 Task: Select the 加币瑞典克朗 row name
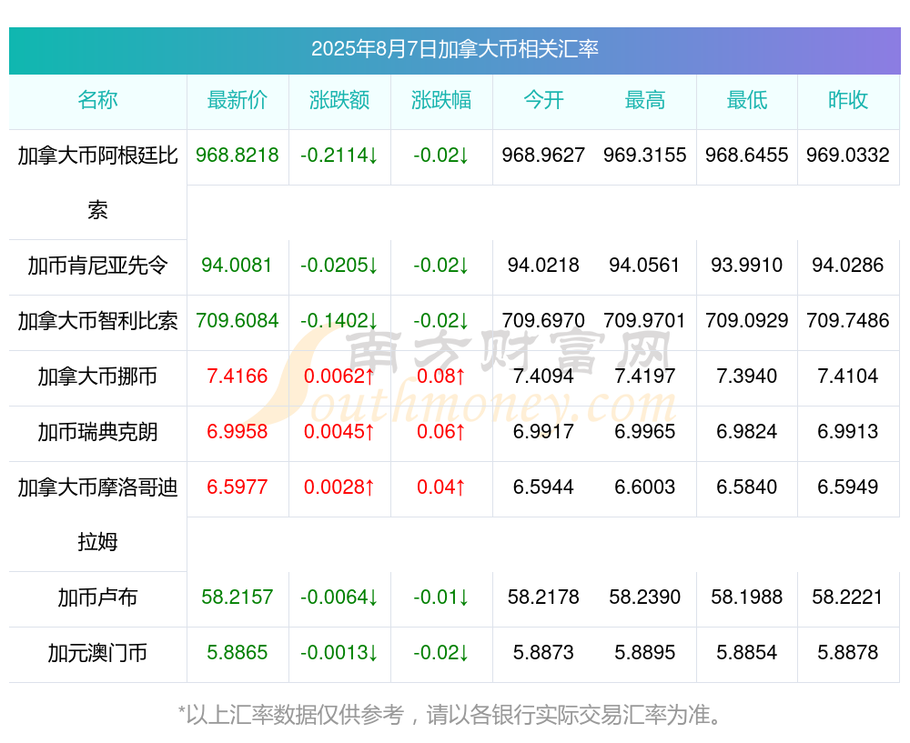tap(97, 432)
